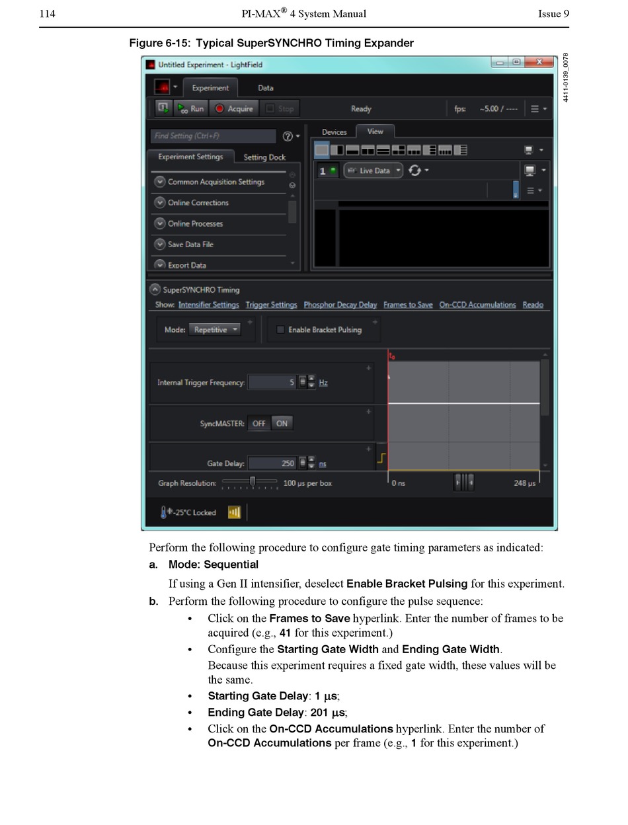Switch to the Experiment tab
This screenshot has height=825, width=628.
tap(210, 87)
